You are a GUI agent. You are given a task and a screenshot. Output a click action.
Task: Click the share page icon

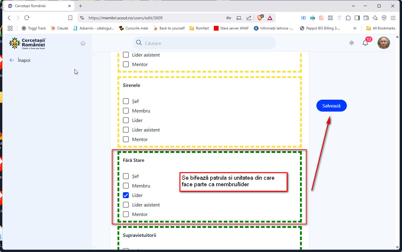tap(249, 18)
